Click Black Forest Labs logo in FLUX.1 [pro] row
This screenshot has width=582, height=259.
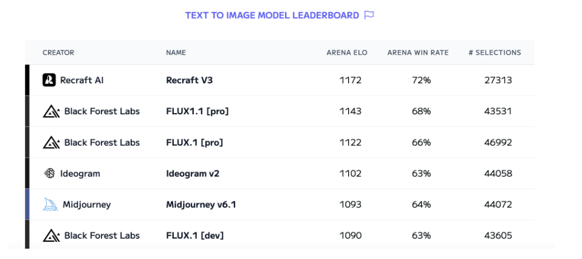pos(51,142)
